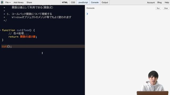Toggle the Output panel tab
This screenshot has height=95, width=170.
point(105,2)
